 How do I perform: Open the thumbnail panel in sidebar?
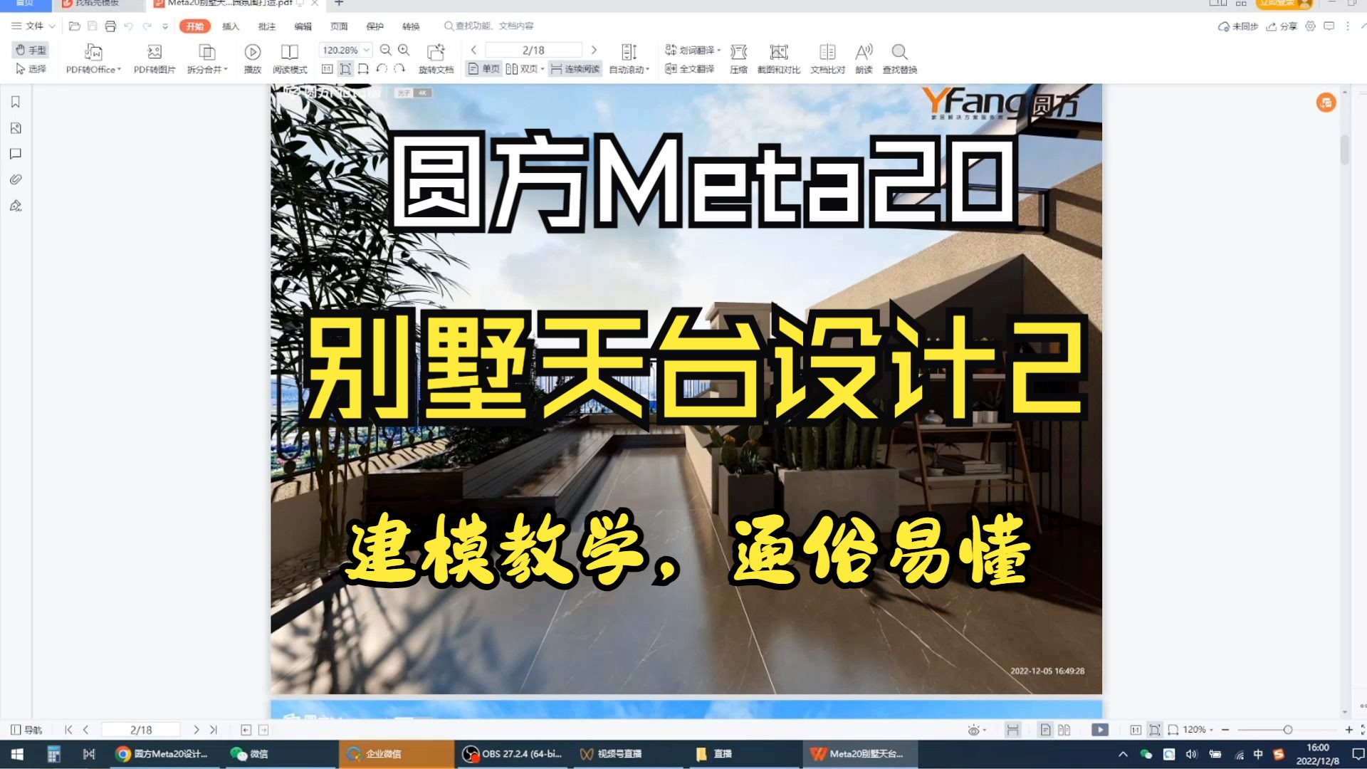(x=16, y=128)
